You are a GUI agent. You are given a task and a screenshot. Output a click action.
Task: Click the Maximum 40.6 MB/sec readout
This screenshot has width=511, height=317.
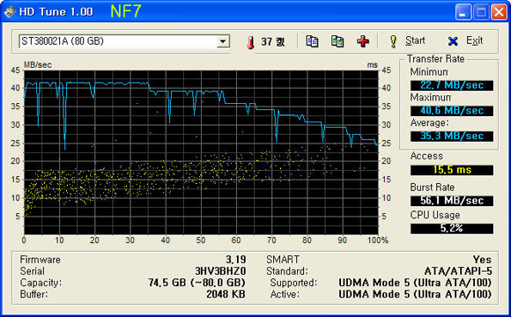(x=452, y=111)
